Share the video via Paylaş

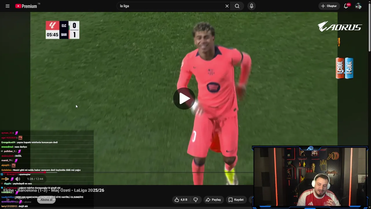click(213, 200)
